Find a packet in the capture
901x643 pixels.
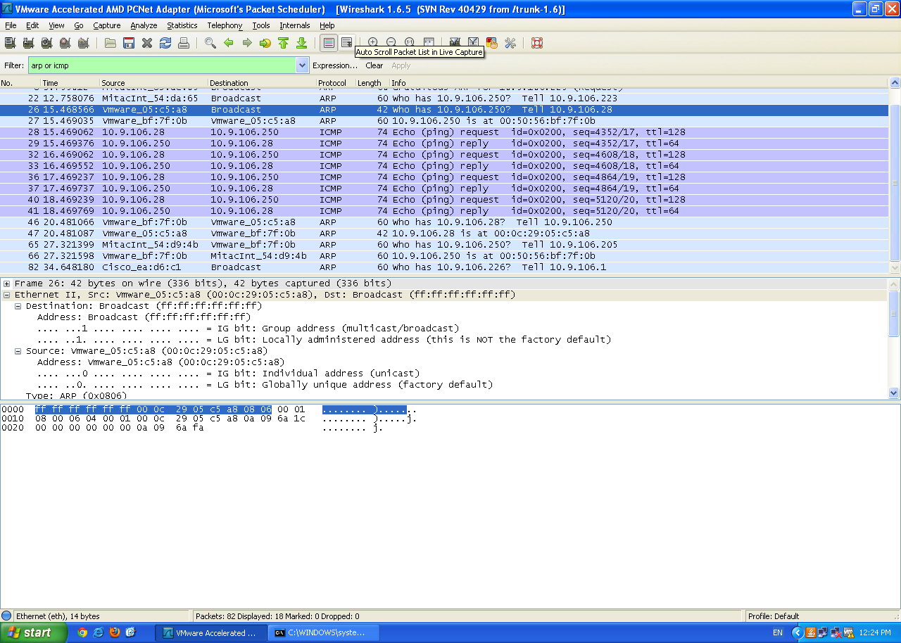210,42
